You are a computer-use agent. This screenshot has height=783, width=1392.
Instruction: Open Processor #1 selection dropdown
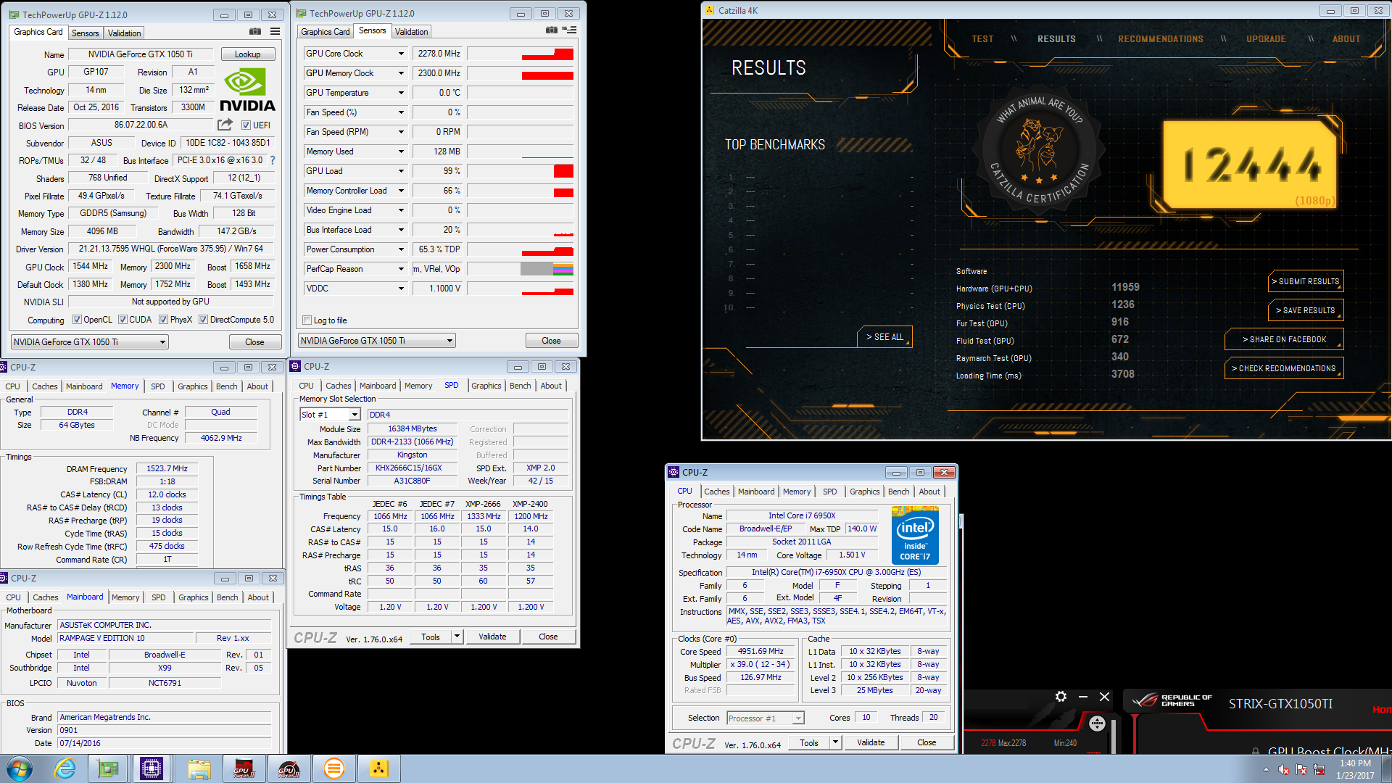point(766,718)
